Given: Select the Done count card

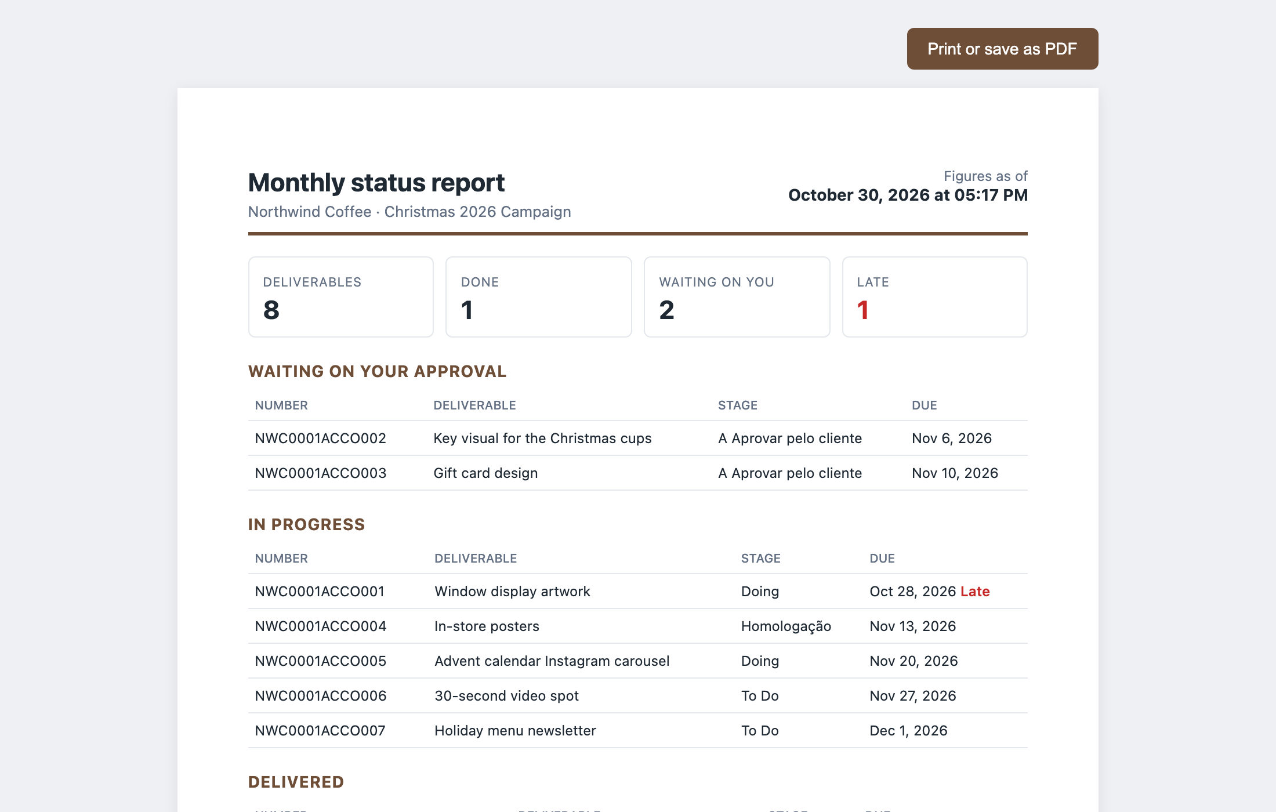Looking at the screenshot, I should (x=539, y=297).
